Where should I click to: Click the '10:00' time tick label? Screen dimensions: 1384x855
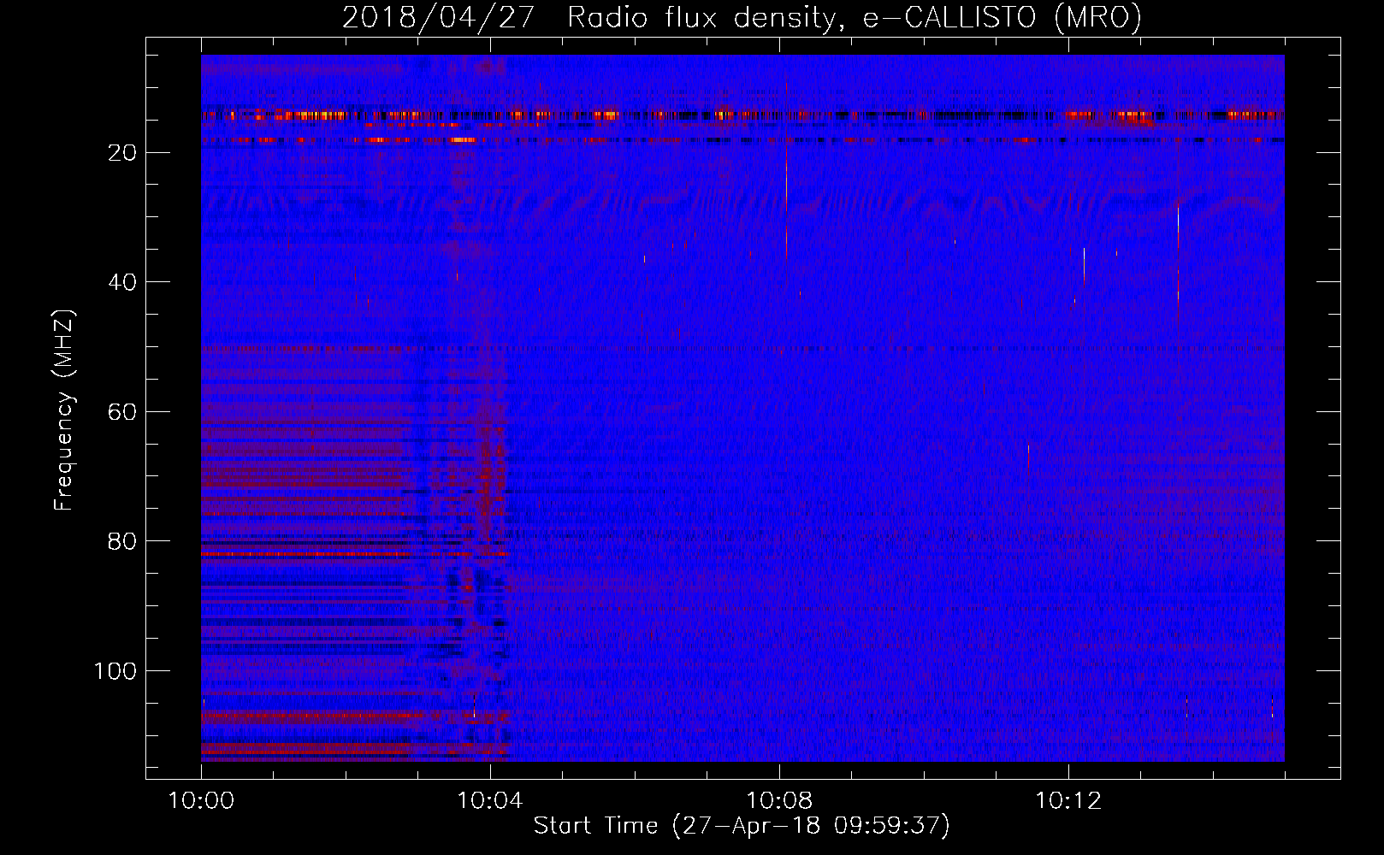click(201, 801)
